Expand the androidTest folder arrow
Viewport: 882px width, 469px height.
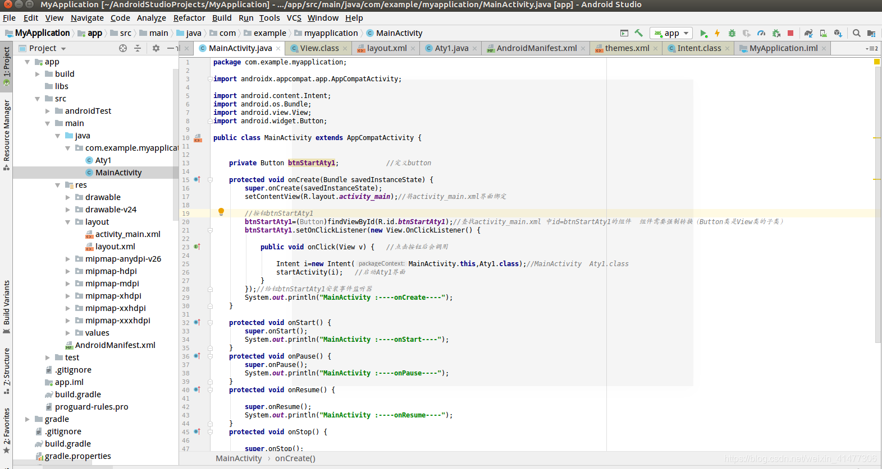point(48,111)
